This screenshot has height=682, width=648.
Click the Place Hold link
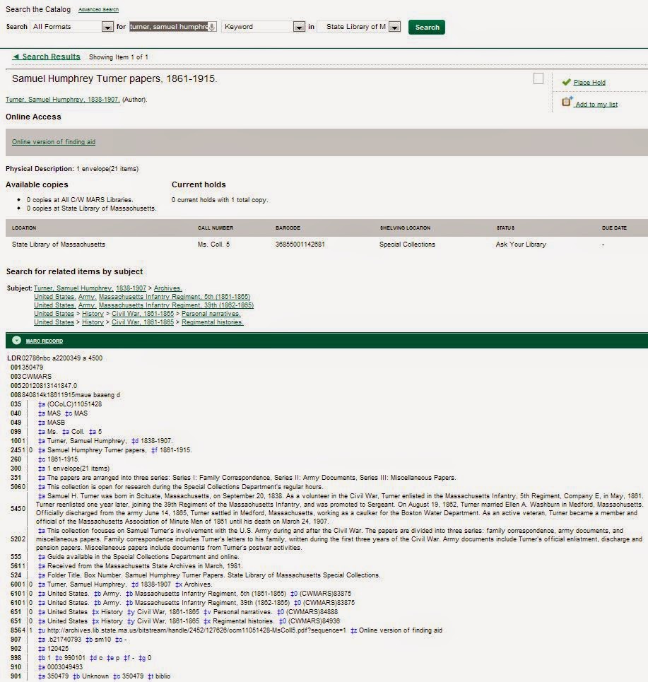tap(589, 82)
